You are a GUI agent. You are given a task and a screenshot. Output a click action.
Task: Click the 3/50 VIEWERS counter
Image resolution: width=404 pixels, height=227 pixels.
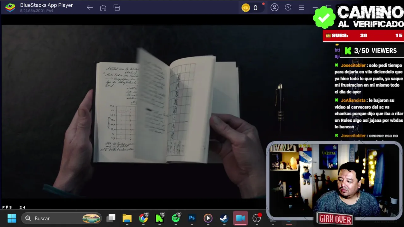click(371, 51)
